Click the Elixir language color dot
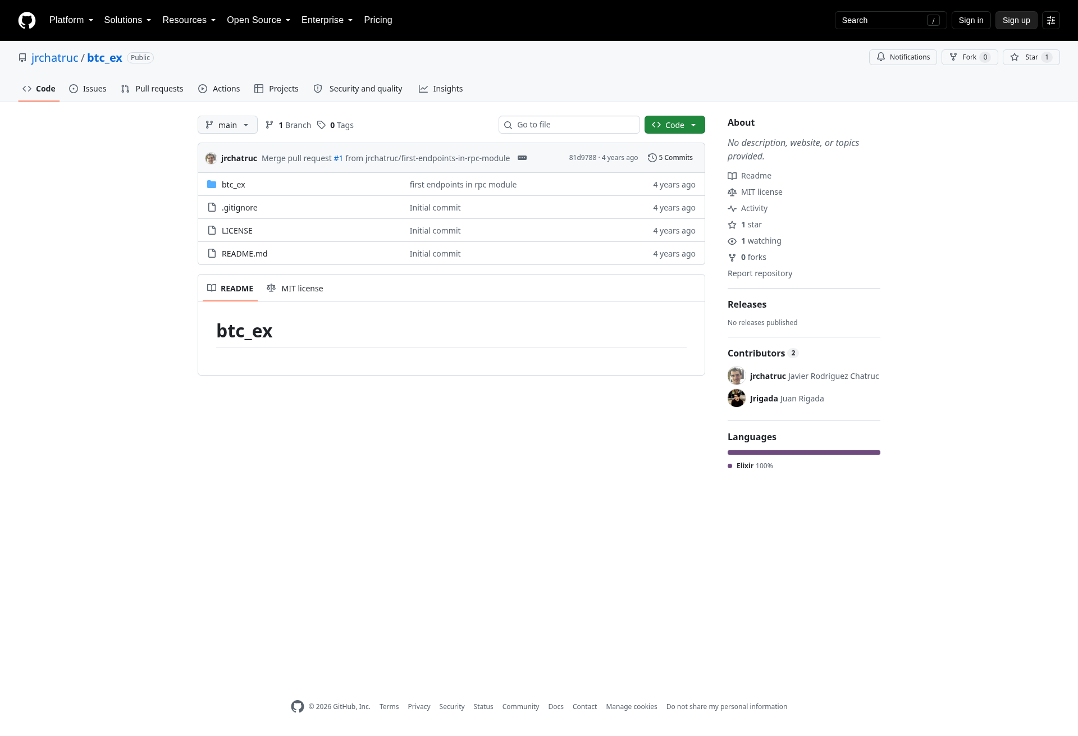This screenshot has width=1078, height=736. (x=730, y=466)
